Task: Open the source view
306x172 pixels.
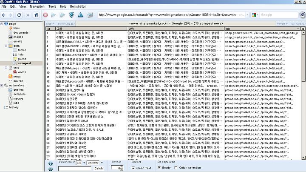Action: 18,81
